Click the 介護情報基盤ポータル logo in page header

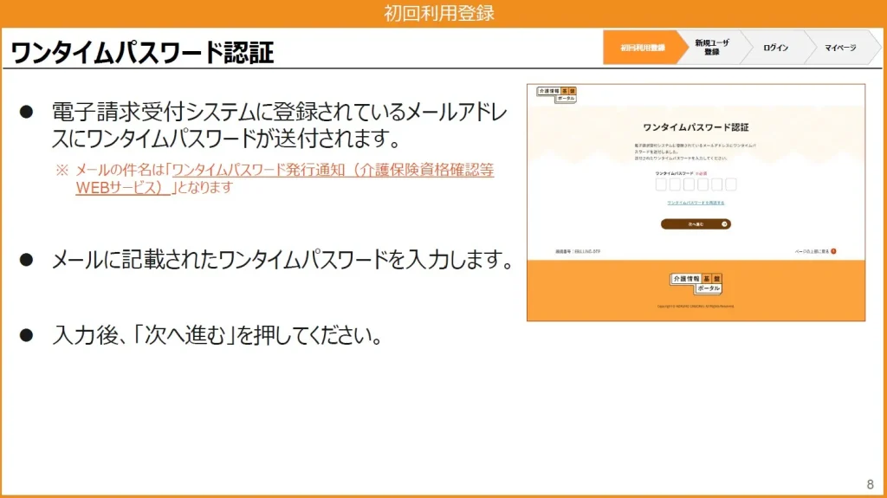point(557,94)
